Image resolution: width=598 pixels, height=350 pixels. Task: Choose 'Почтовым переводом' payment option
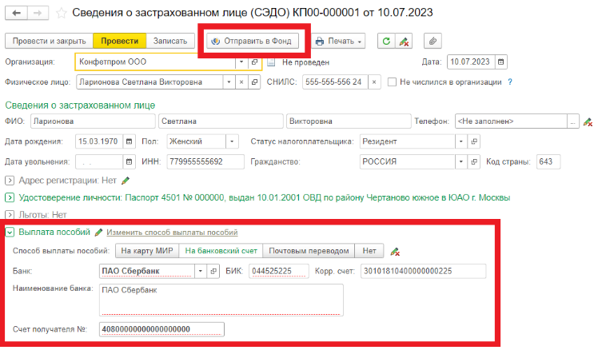(x=309, y=251)
